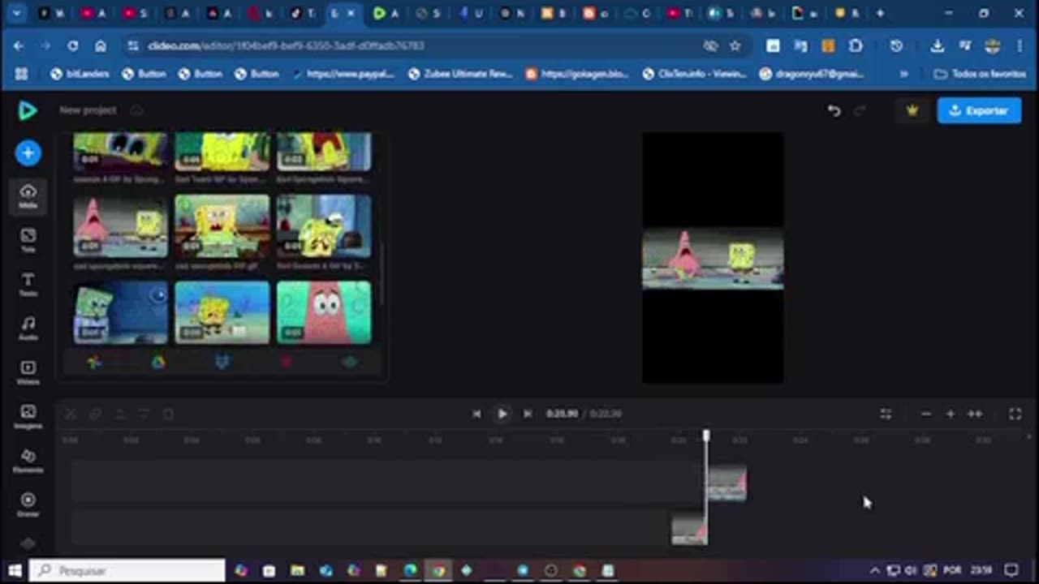Go back in the browser
Screen dimensions: 1039x584
tap(19, 46)
